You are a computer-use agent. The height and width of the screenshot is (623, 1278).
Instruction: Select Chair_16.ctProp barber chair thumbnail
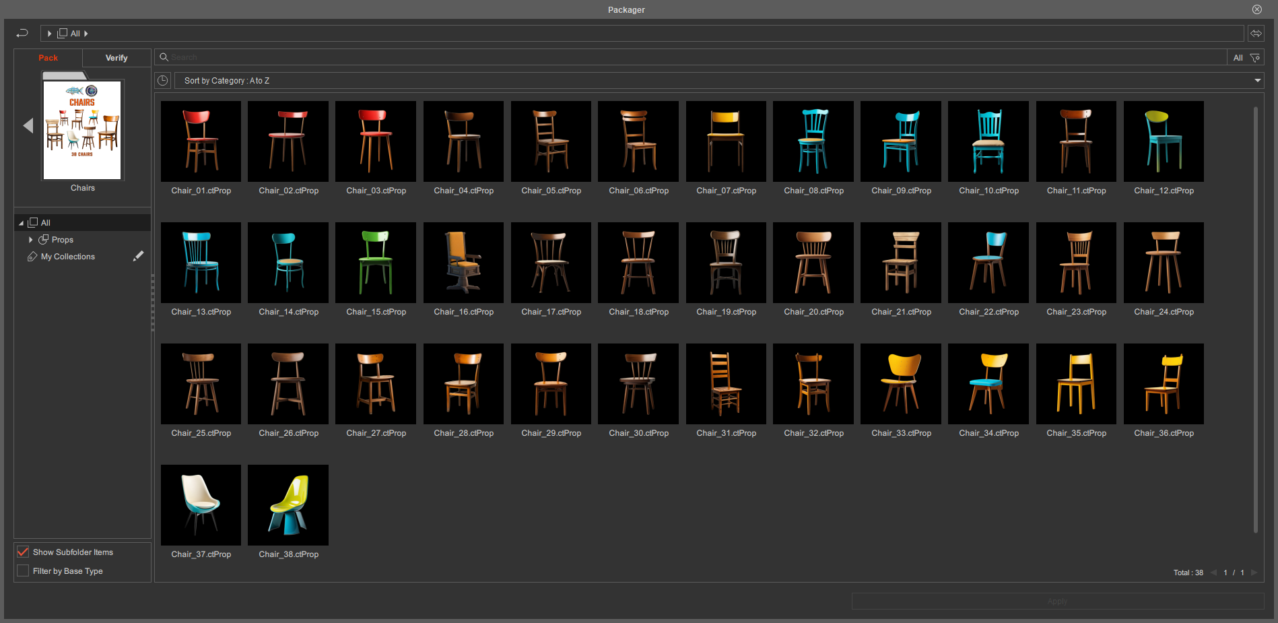pyautogui.click(x=463, y=263)
